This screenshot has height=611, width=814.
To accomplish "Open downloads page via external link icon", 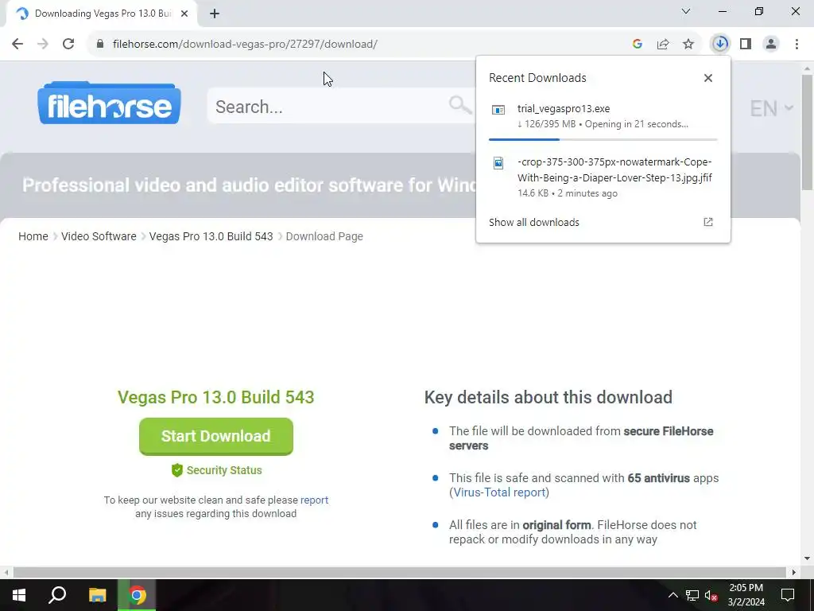I will pyautogui.click(x=708, y=222).
